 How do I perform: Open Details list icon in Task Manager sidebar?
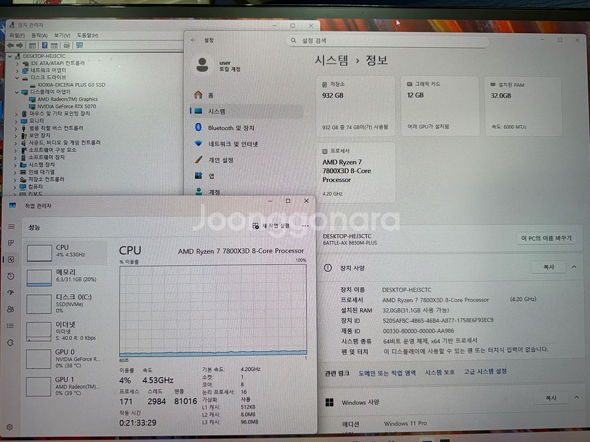point(11,326)
